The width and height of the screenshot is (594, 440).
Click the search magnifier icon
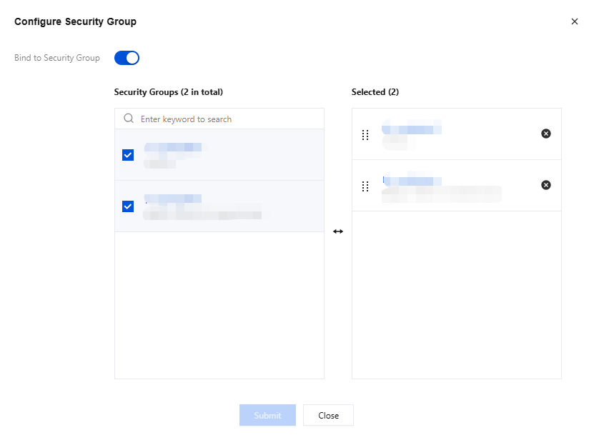[x=129, y=119]
